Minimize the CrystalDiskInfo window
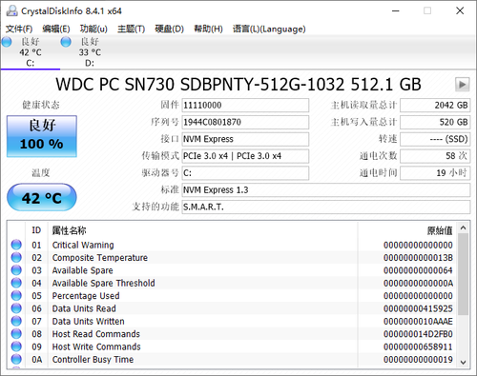This screenshot has height=376, width=477. [x=396, y=11]
